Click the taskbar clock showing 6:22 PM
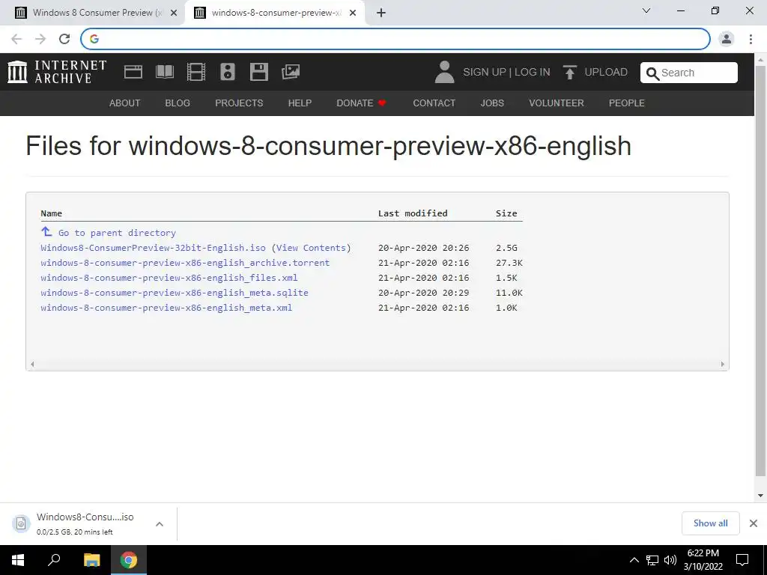The image size is (767, 575). point(703,560)
